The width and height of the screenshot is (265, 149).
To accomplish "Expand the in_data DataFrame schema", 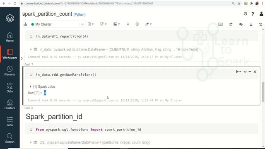I will click(31, 50).
